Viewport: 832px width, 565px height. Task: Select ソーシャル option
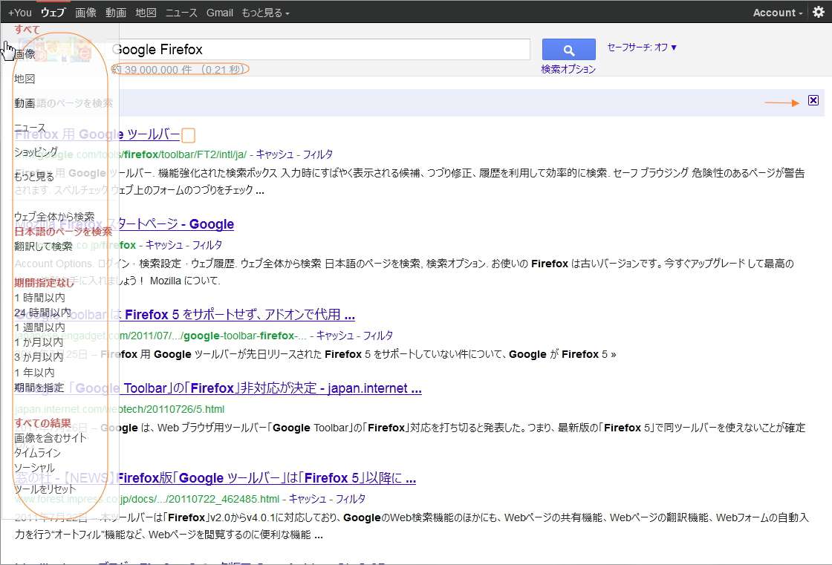(x=34, y=468)
